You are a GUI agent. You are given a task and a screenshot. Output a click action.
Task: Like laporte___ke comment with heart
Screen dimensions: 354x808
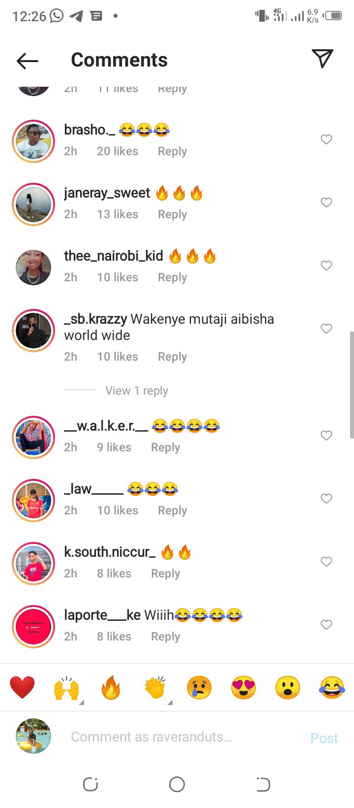tap(326, 625)
